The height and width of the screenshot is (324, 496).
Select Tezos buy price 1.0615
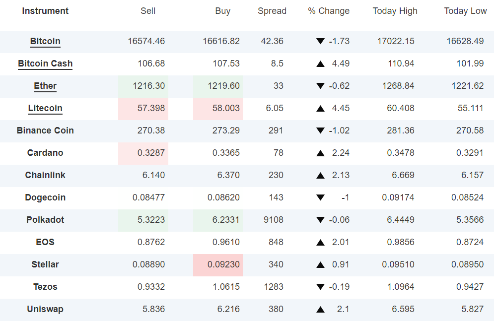coord(226,287)
